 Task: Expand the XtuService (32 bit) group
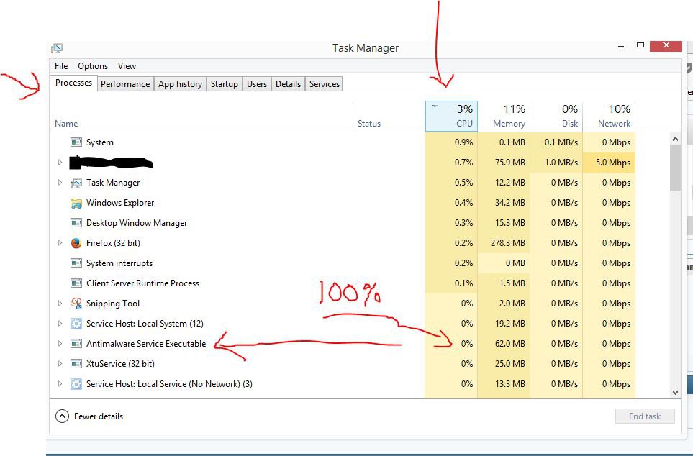pyautogui.click(x=60, y=364)
